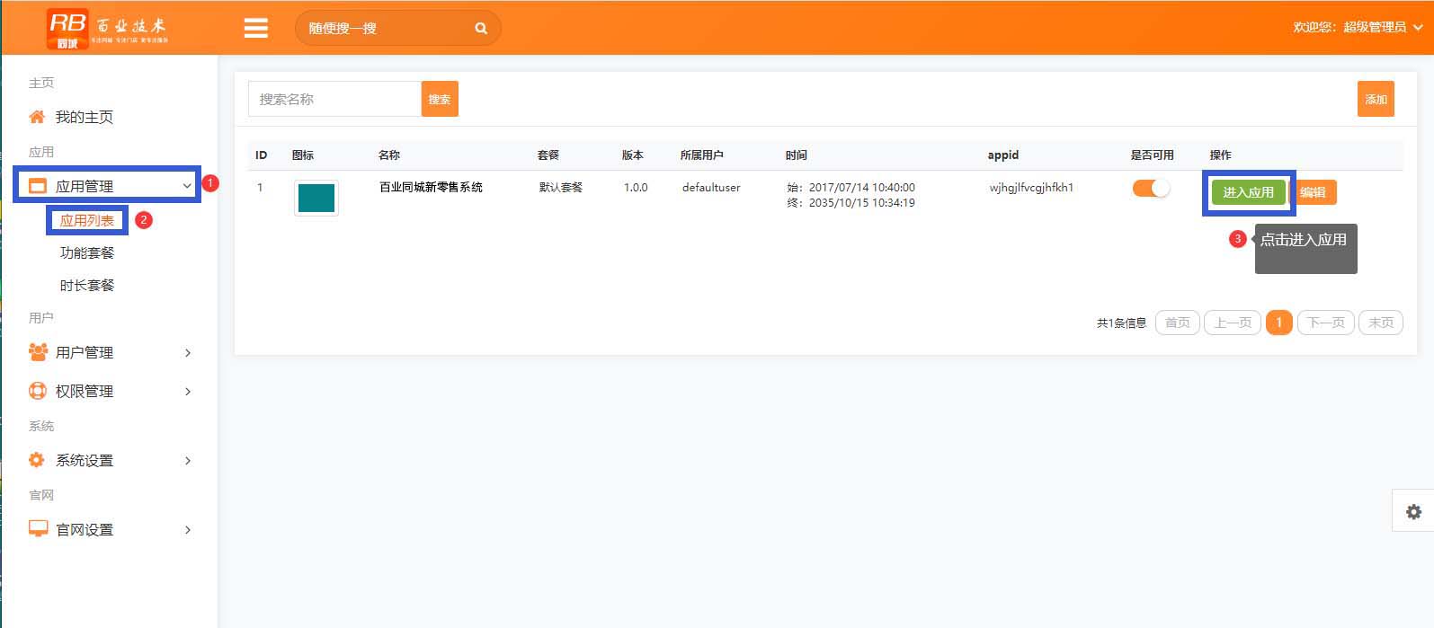Image resolution: width=1434 pixels, height=628 pixels.
Task: Open the floating settings gear at right edge
Action: pos(1413,511)
